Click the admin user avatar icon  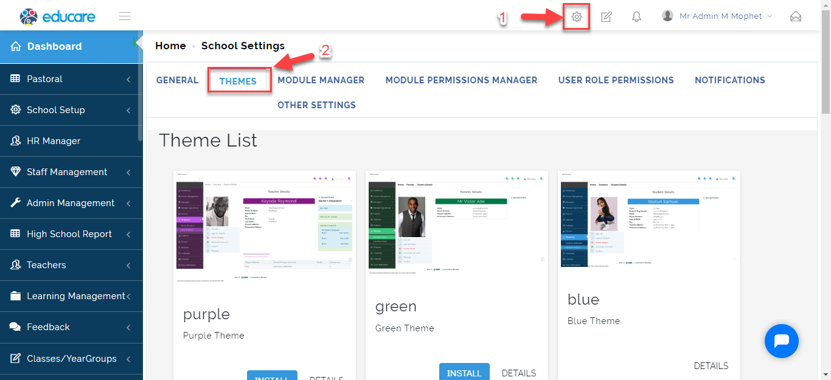coord(667,16)
